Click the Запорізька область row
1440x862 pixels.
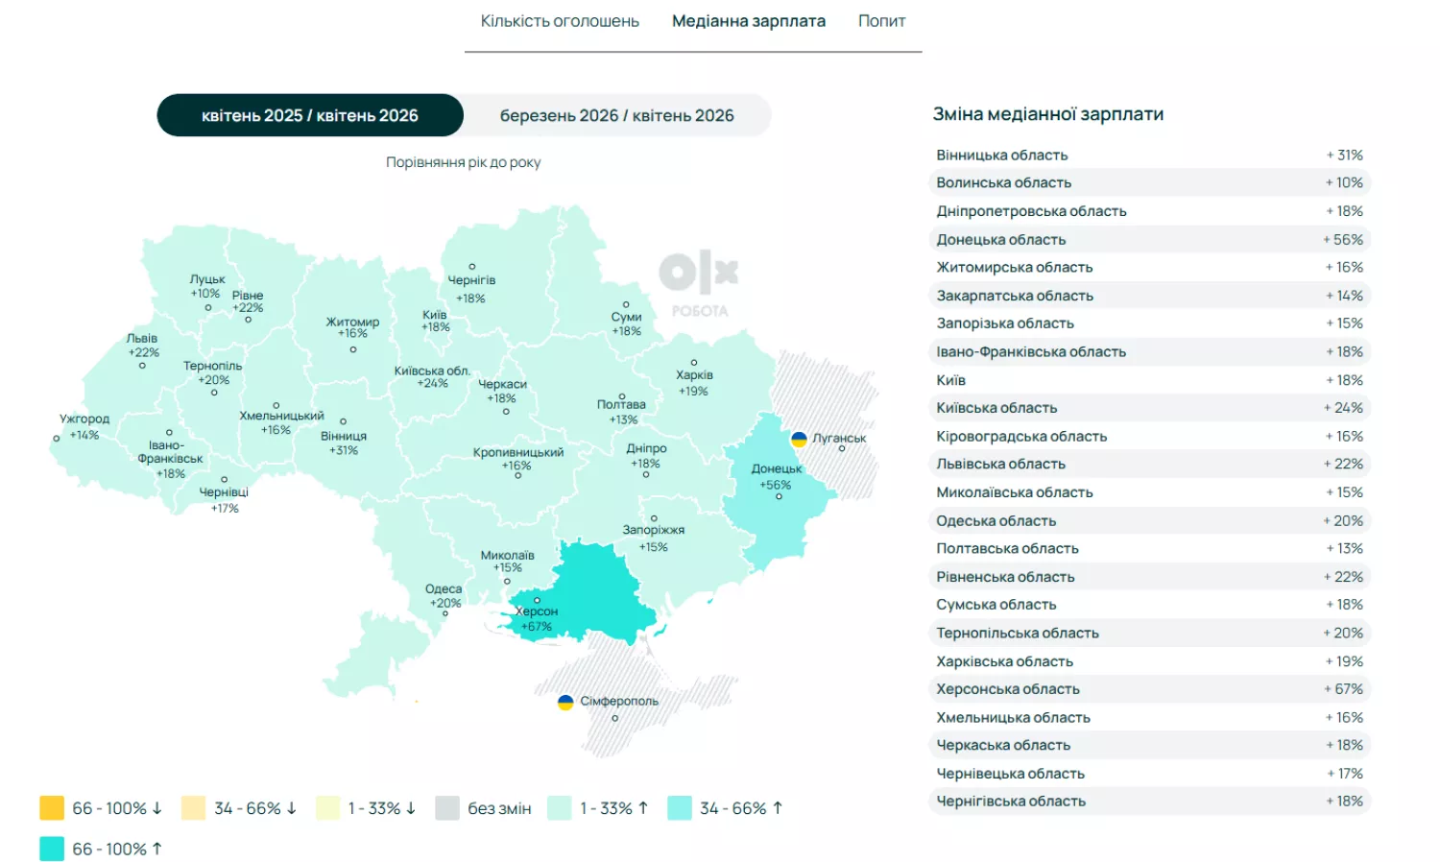point(1149,323)
